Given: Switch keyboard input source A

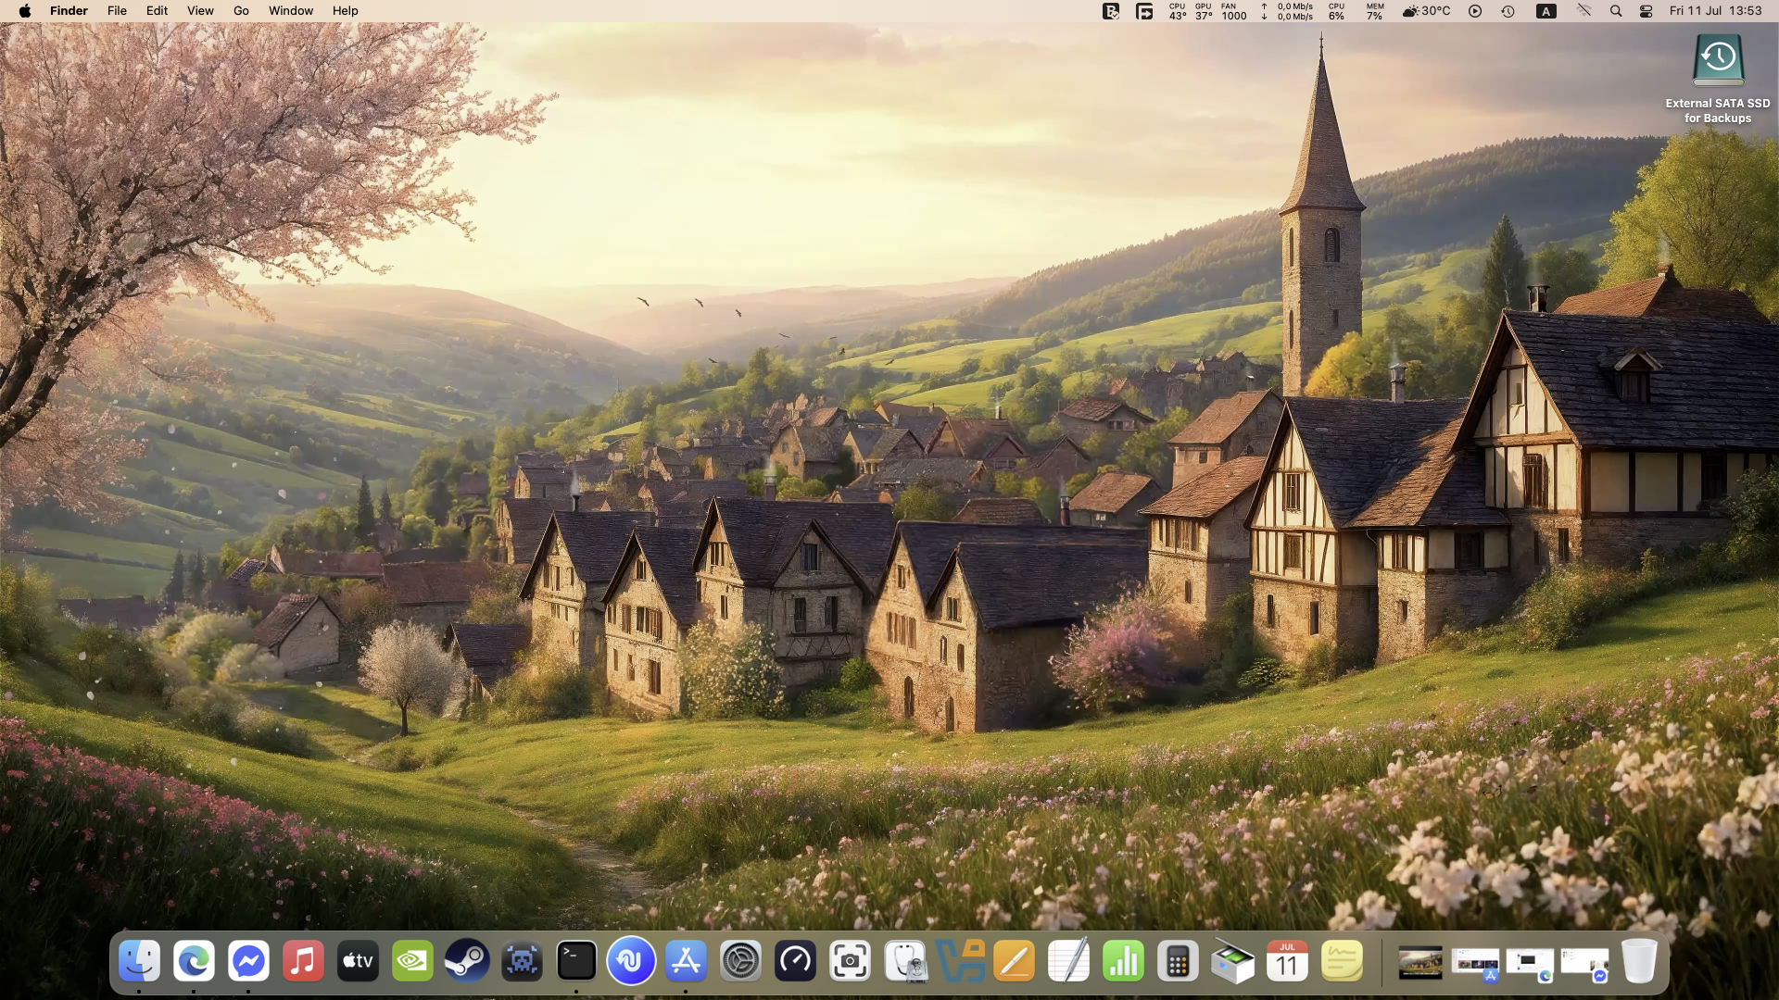Looking at the screenshot, I should point(1546,11).
